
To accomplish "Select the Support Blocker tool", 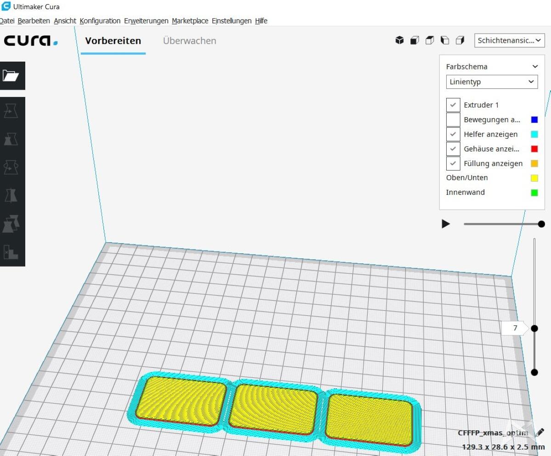I will pos(11,252).
